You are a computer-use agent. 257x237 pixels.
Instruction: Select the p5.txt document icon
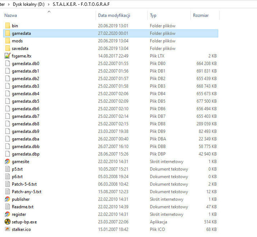[8, 169]
